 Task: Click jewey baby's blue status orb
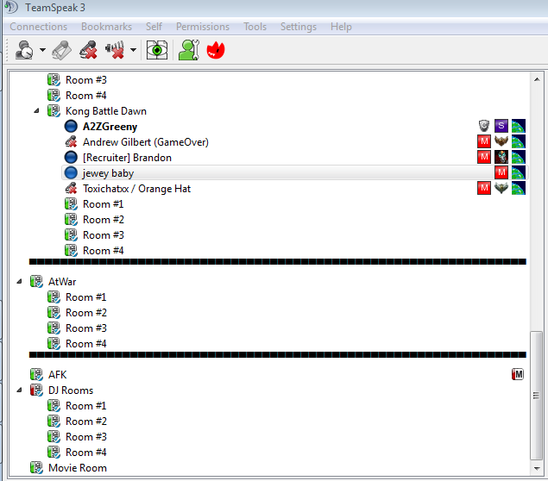(71, 172)
